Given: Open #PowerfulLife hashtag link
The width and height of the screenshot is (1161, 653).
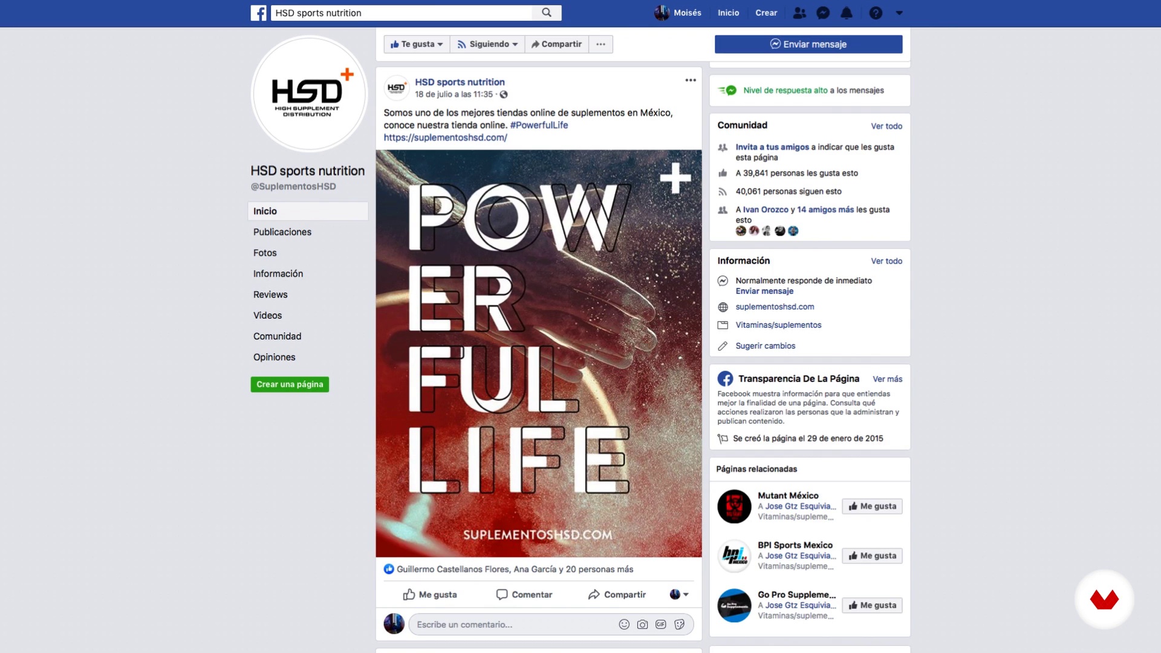Looking at the screenshot, I should pyautogui.click(x=539, y=125).
